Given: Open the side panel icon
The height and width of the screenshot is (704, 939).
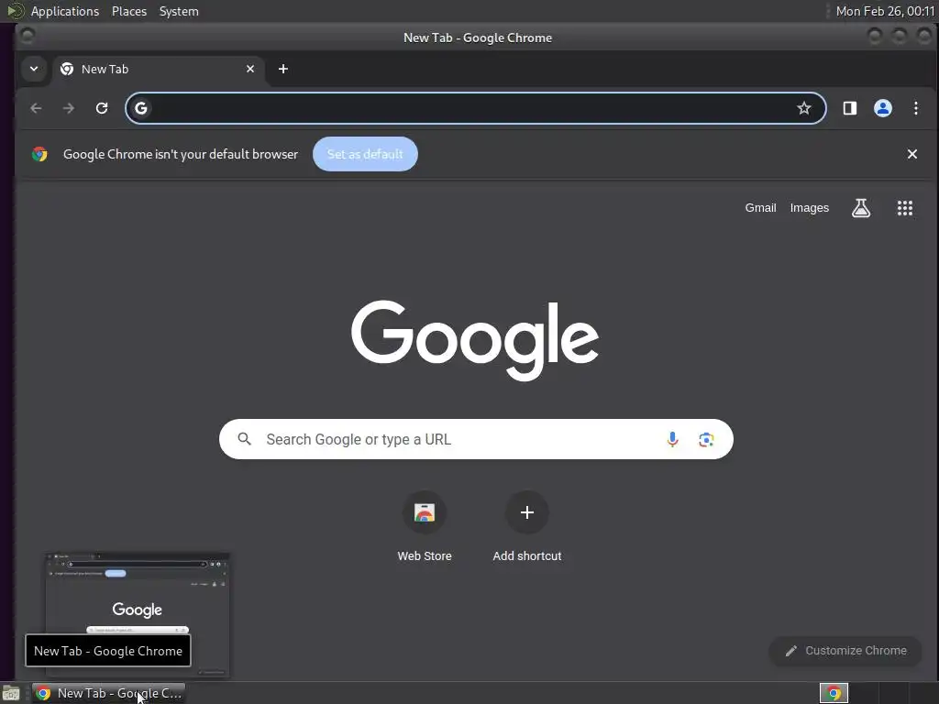Looking at the screenshot, I should (x=850, y=108).
